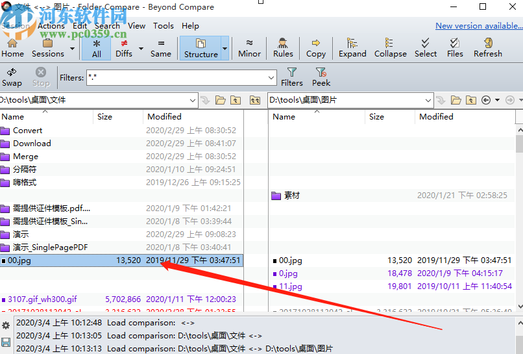This screenshot has width=523, height=354.
Task: Click the right path field D:\tools\桌面\图片
Action: pyautogui.click(x=346, y=100)
